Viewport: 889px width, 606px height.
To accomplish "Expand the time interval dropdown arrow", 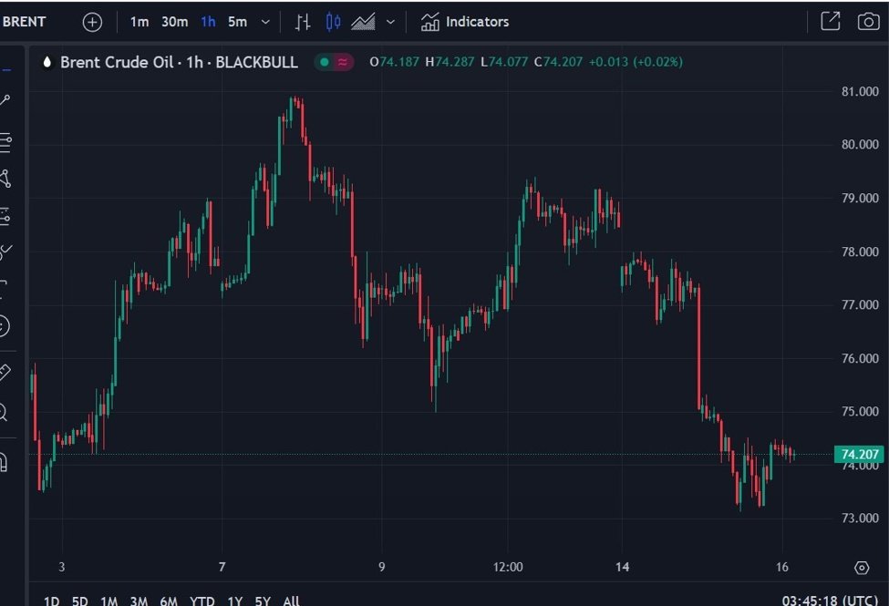I will [265, 22].
